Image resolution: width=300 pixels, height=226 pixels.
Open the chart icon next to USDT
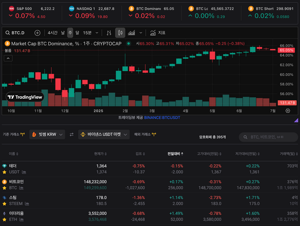pyautogui.click(x=24, y=172)
